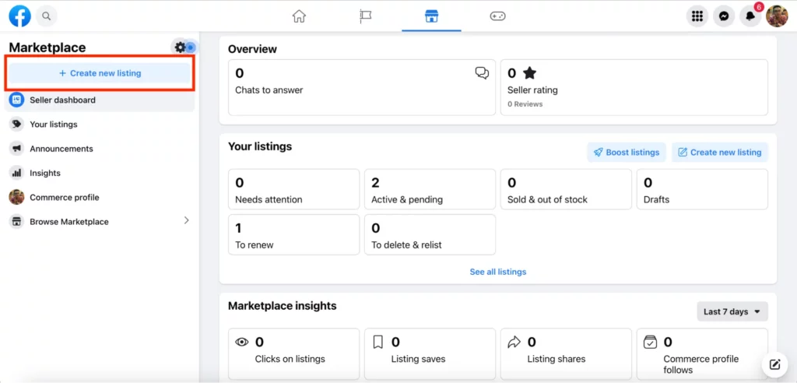Click the Insights bar chart icon
Screen dimensions: 797x383
pos(17,173)
